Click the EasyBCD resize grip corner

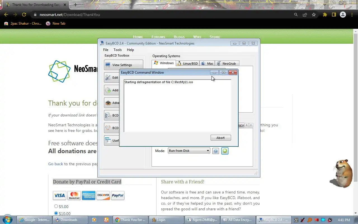click(x=256, y=173)
